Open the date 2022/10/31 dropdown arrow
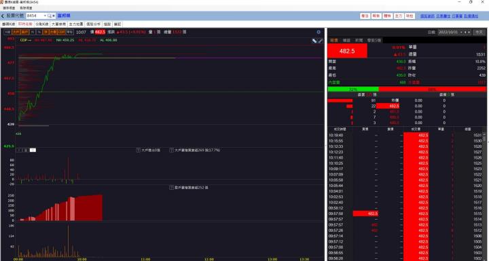Viewport: 489px width, 261px height. [x=462, y=32]
